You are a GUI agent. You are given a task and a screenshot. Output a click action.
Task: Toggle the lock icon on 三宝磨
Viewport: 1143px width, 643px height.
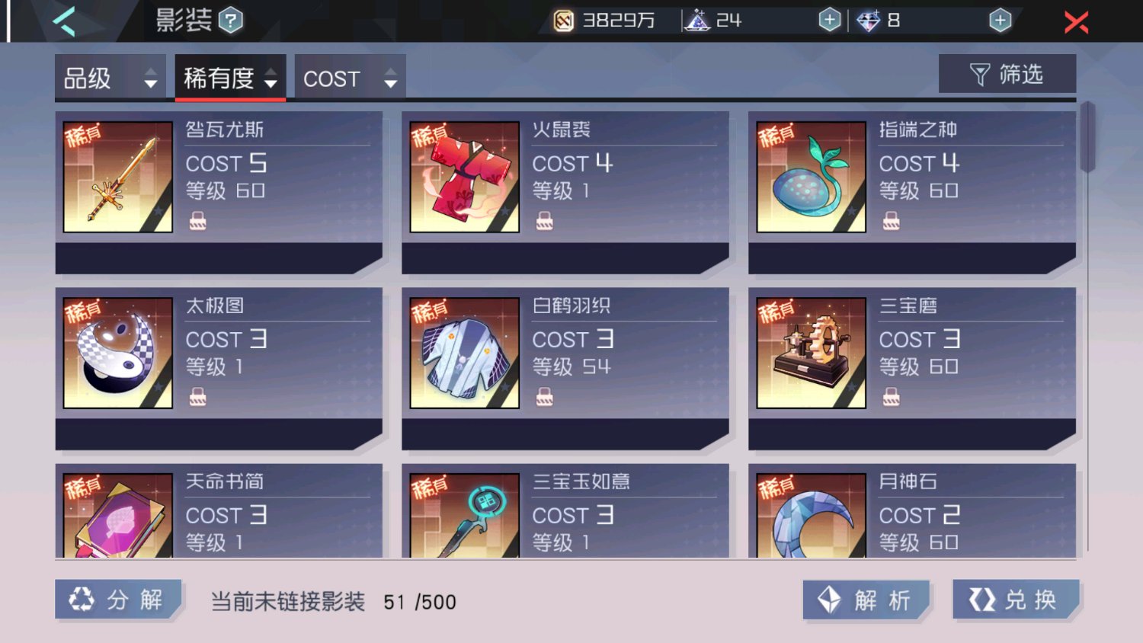pyautogui.click(x=892, y=397)
